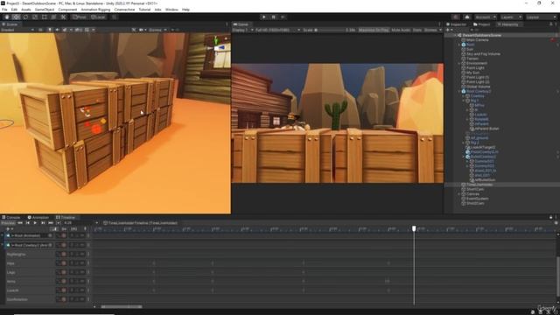Image resolution: width=560 pixels, height=315 pixels.
Task: Open the Assets menu
Action: click(26, 10)
